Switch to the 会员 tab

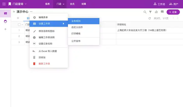(72, 4)
